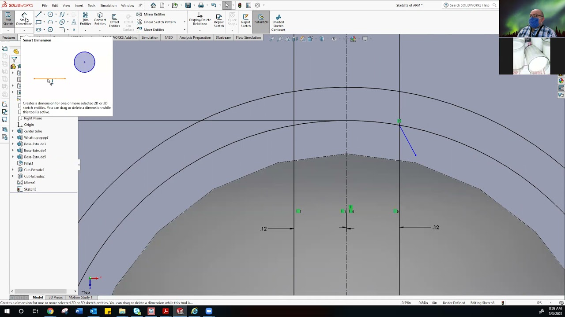This screenshot has width=565, height=317.
Task: Click Mirror Entities button
Action: [151, 15]
